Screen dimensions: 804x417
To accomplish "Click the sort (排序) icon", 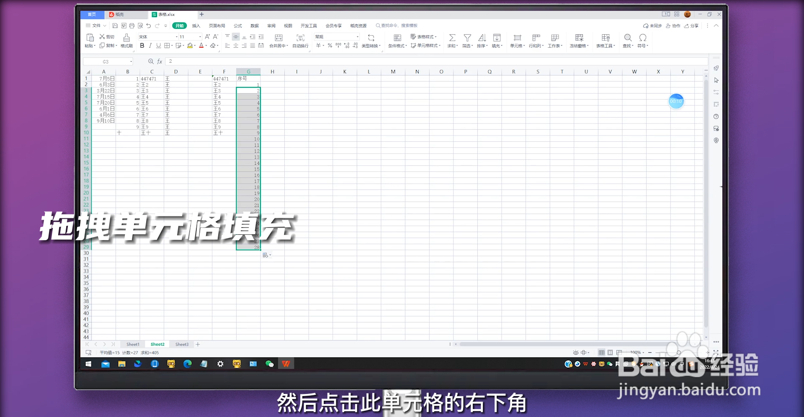I will point(482,41).
